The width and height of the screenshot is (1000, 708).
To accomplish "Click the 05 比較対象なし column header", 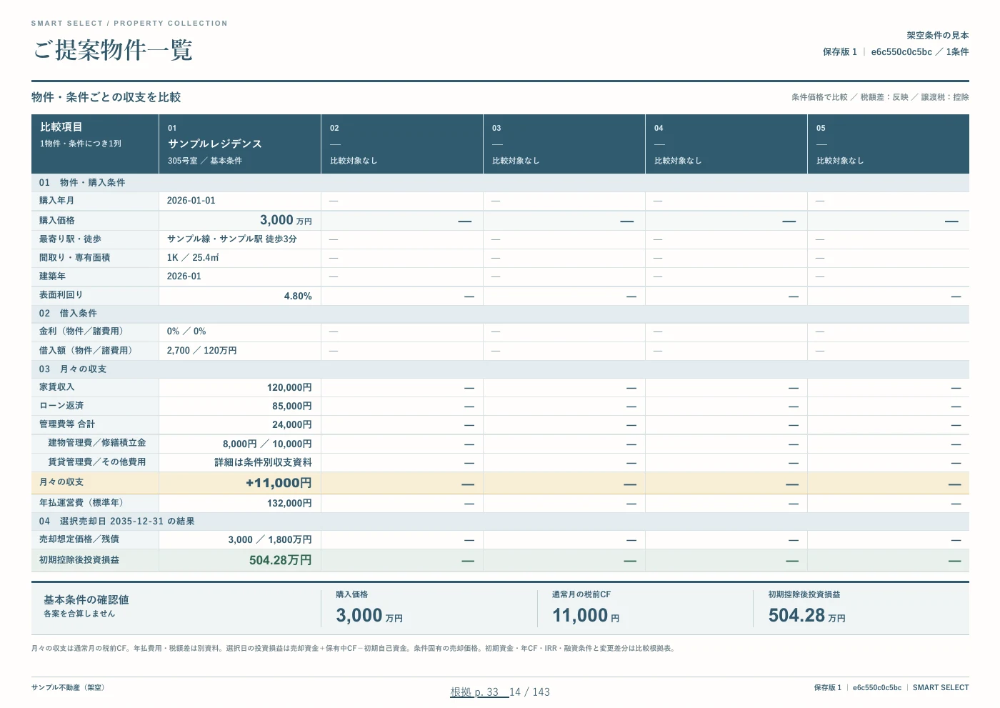I will [889, 144].
